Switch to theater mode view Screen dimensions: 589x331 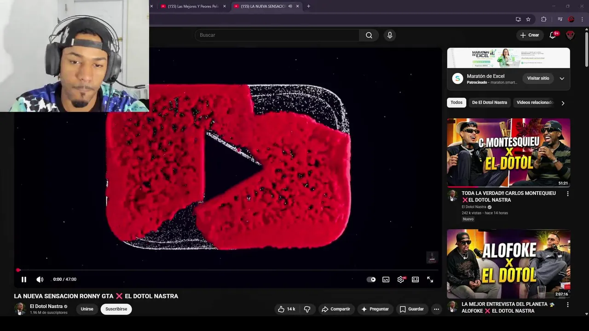pyautogui.click(x=416, y=280)
